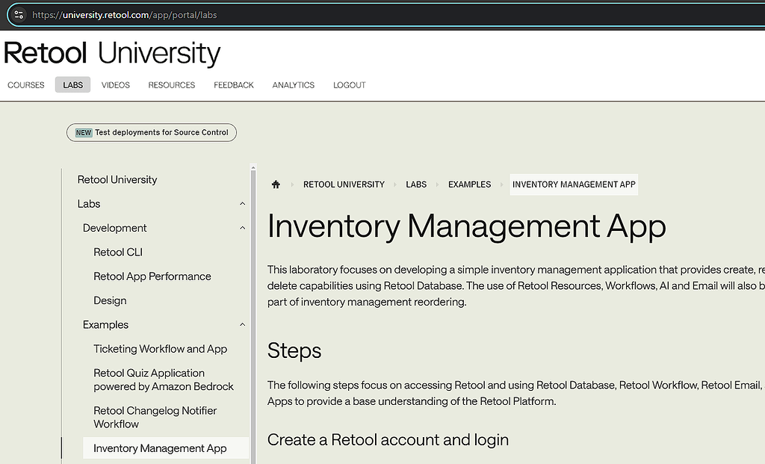Open the Retool CLI lab
Screen dimensions: 765x464
[118, 253]
